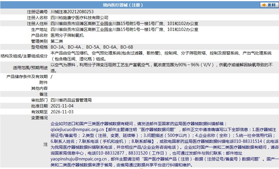The width and height of the screenshot is (279, 169).
Task: Click the 有效期至 label
Action: [x=39, y=112]
